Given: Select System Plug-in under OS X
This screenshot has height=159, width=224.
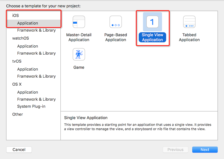Looking at the screenshot, I should click(x=31, y=107).
